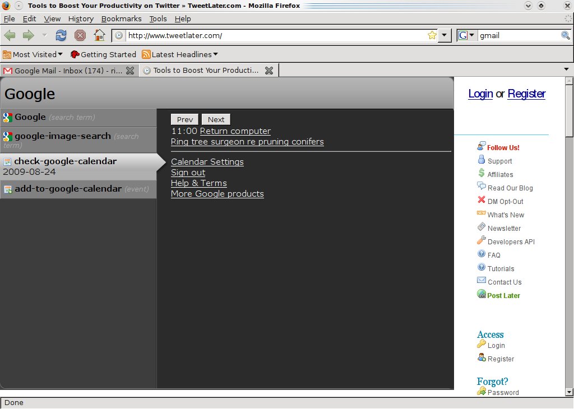Open the Bookmarks menu
Screen dimensions: 574x409
coord(122,18)
